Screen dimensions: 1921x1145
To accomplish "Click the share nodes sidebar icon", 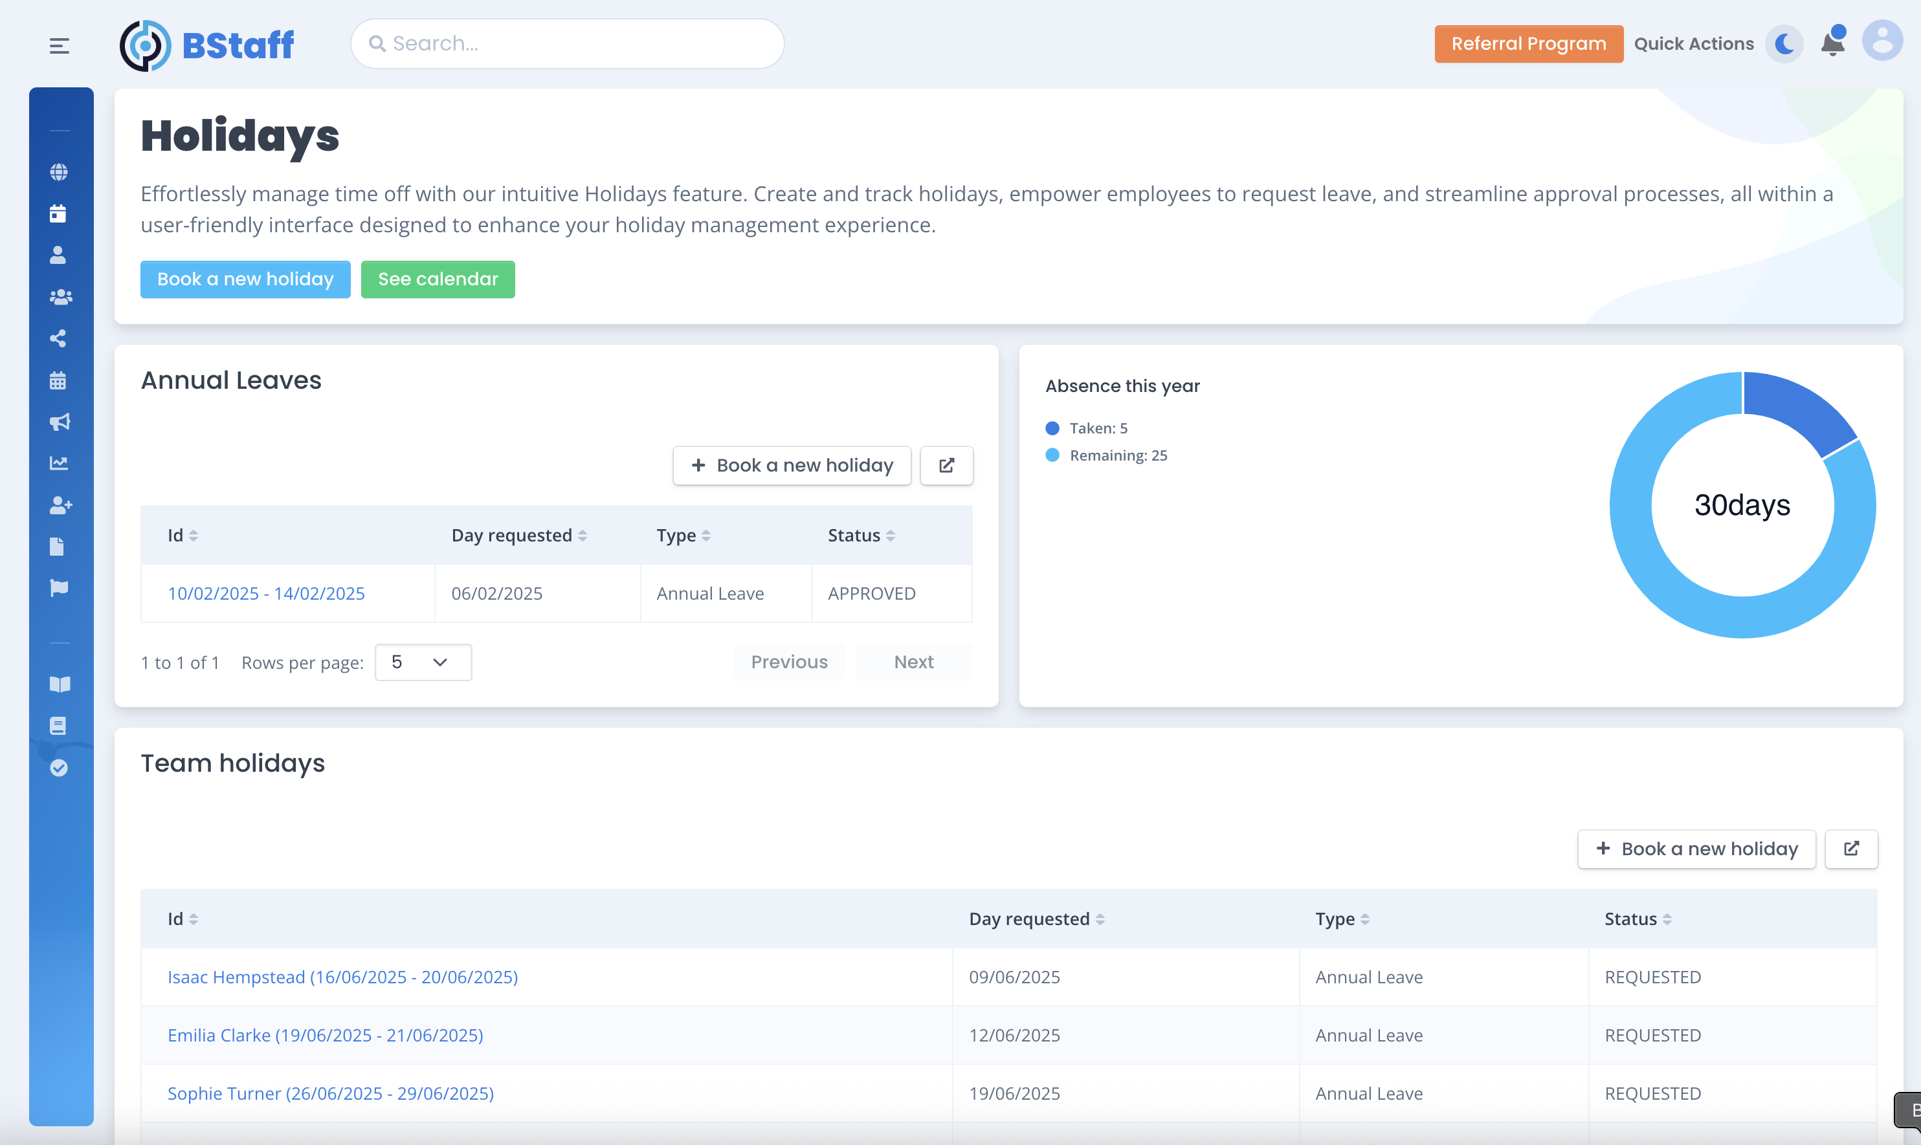I will [58, 338].
